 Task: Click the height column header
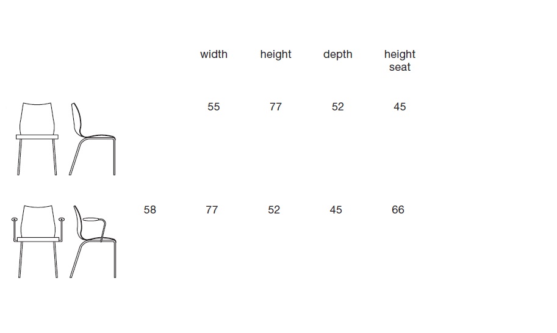[276, 54]
